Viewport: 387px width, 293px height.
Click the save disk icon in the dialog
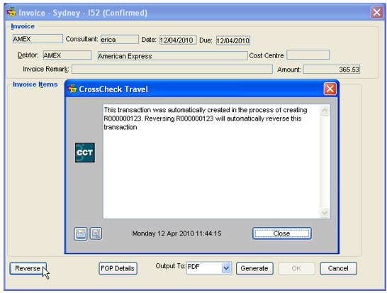(96, 233)
